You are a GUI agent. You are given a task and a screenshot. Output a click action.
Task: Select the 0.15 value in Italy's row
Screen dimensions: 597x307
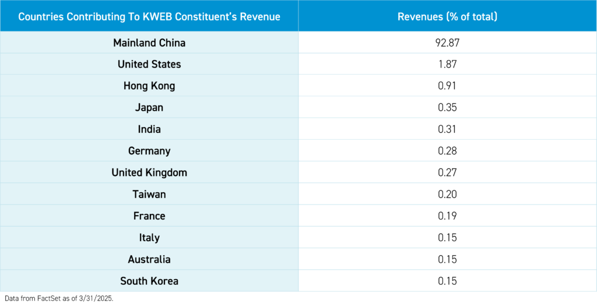[447, 238]
